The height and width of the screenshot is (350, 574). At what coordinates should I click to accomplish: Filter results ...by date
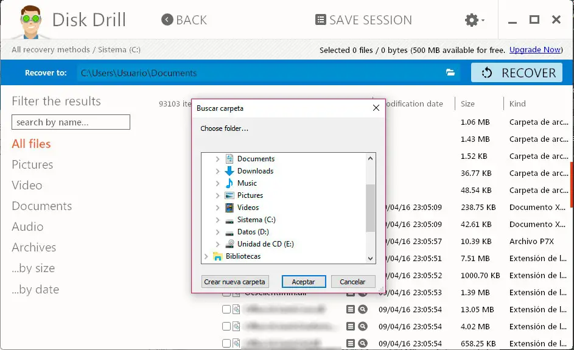(x=35, y=289)
